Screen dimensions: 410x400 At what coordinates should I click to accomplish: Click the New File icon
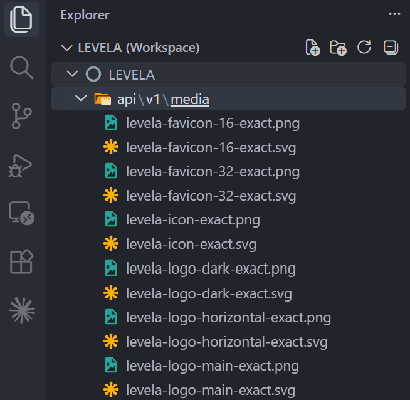[x=313, y=48]
